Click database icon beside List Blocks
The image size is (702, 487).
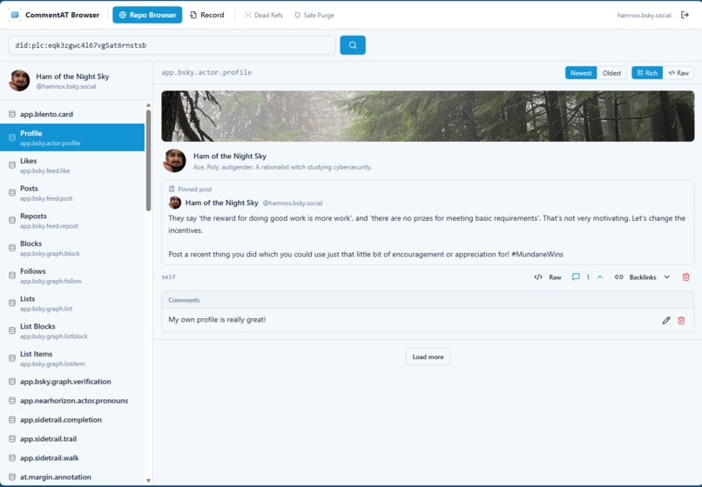[x=12, y=330]
